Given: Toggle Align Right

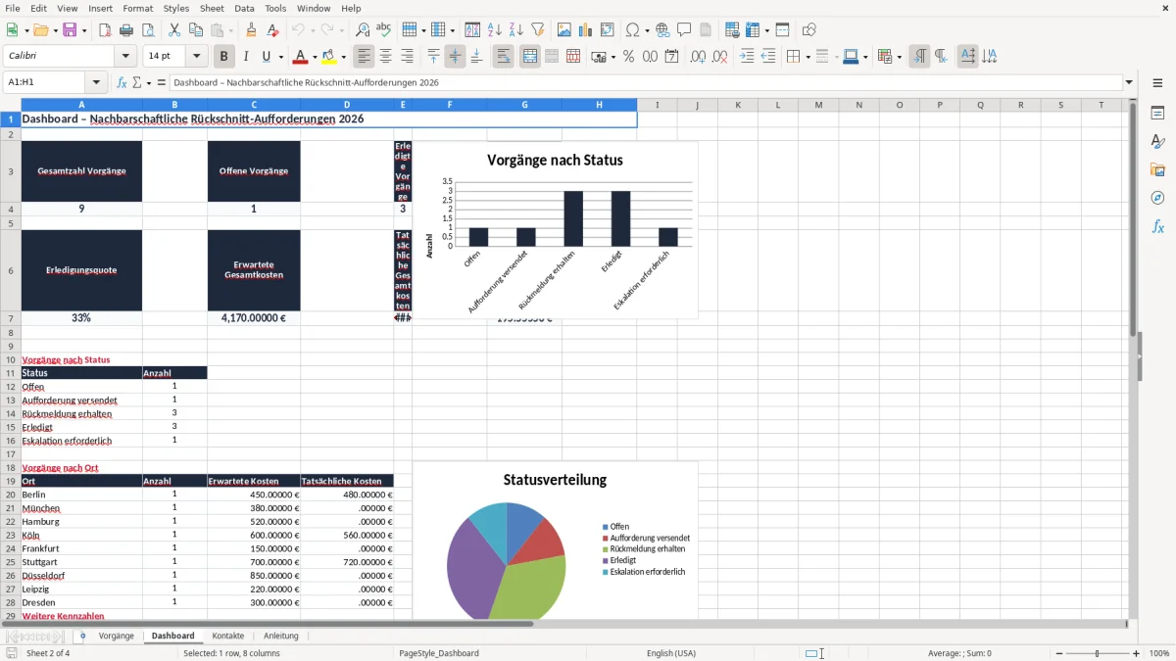Looking at the screenshot, I should 408,57.
